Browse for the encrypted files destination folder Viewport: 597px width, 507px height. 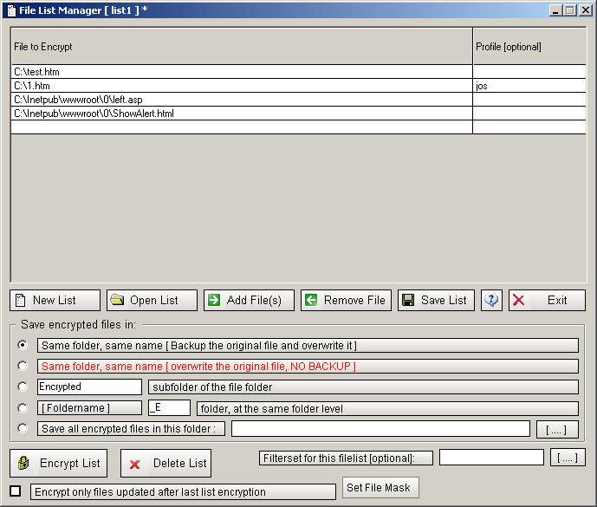(x=557, y=430)
